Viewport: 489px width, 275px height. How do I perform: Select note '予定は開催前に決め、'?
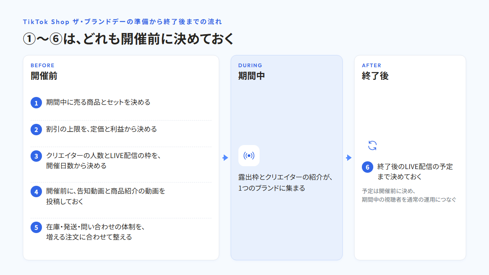point(389,191)
